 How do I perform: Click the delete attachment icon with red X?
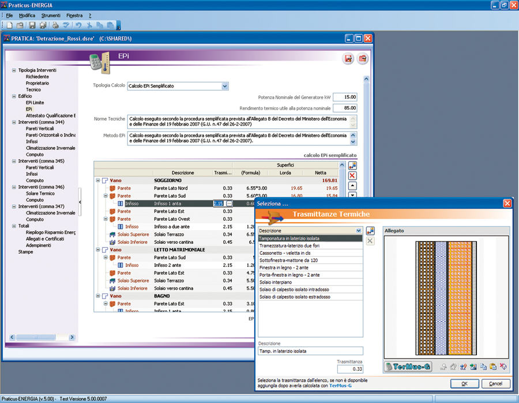(x=503, y=367)
